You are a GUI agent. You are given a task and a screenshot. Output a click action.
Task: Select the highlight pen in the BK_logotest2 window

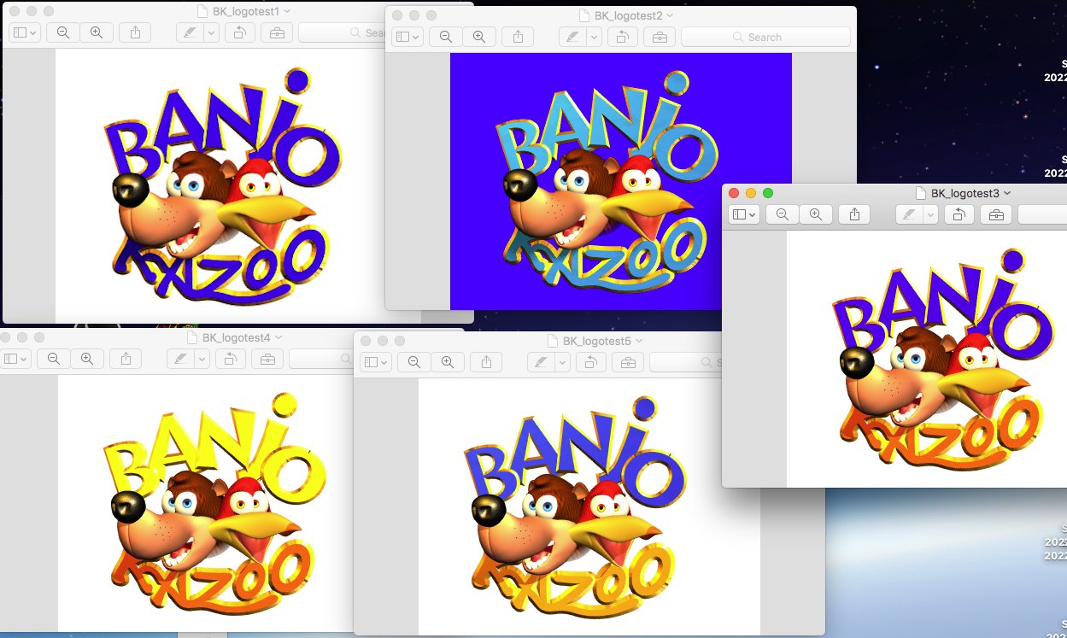(572, 37)
